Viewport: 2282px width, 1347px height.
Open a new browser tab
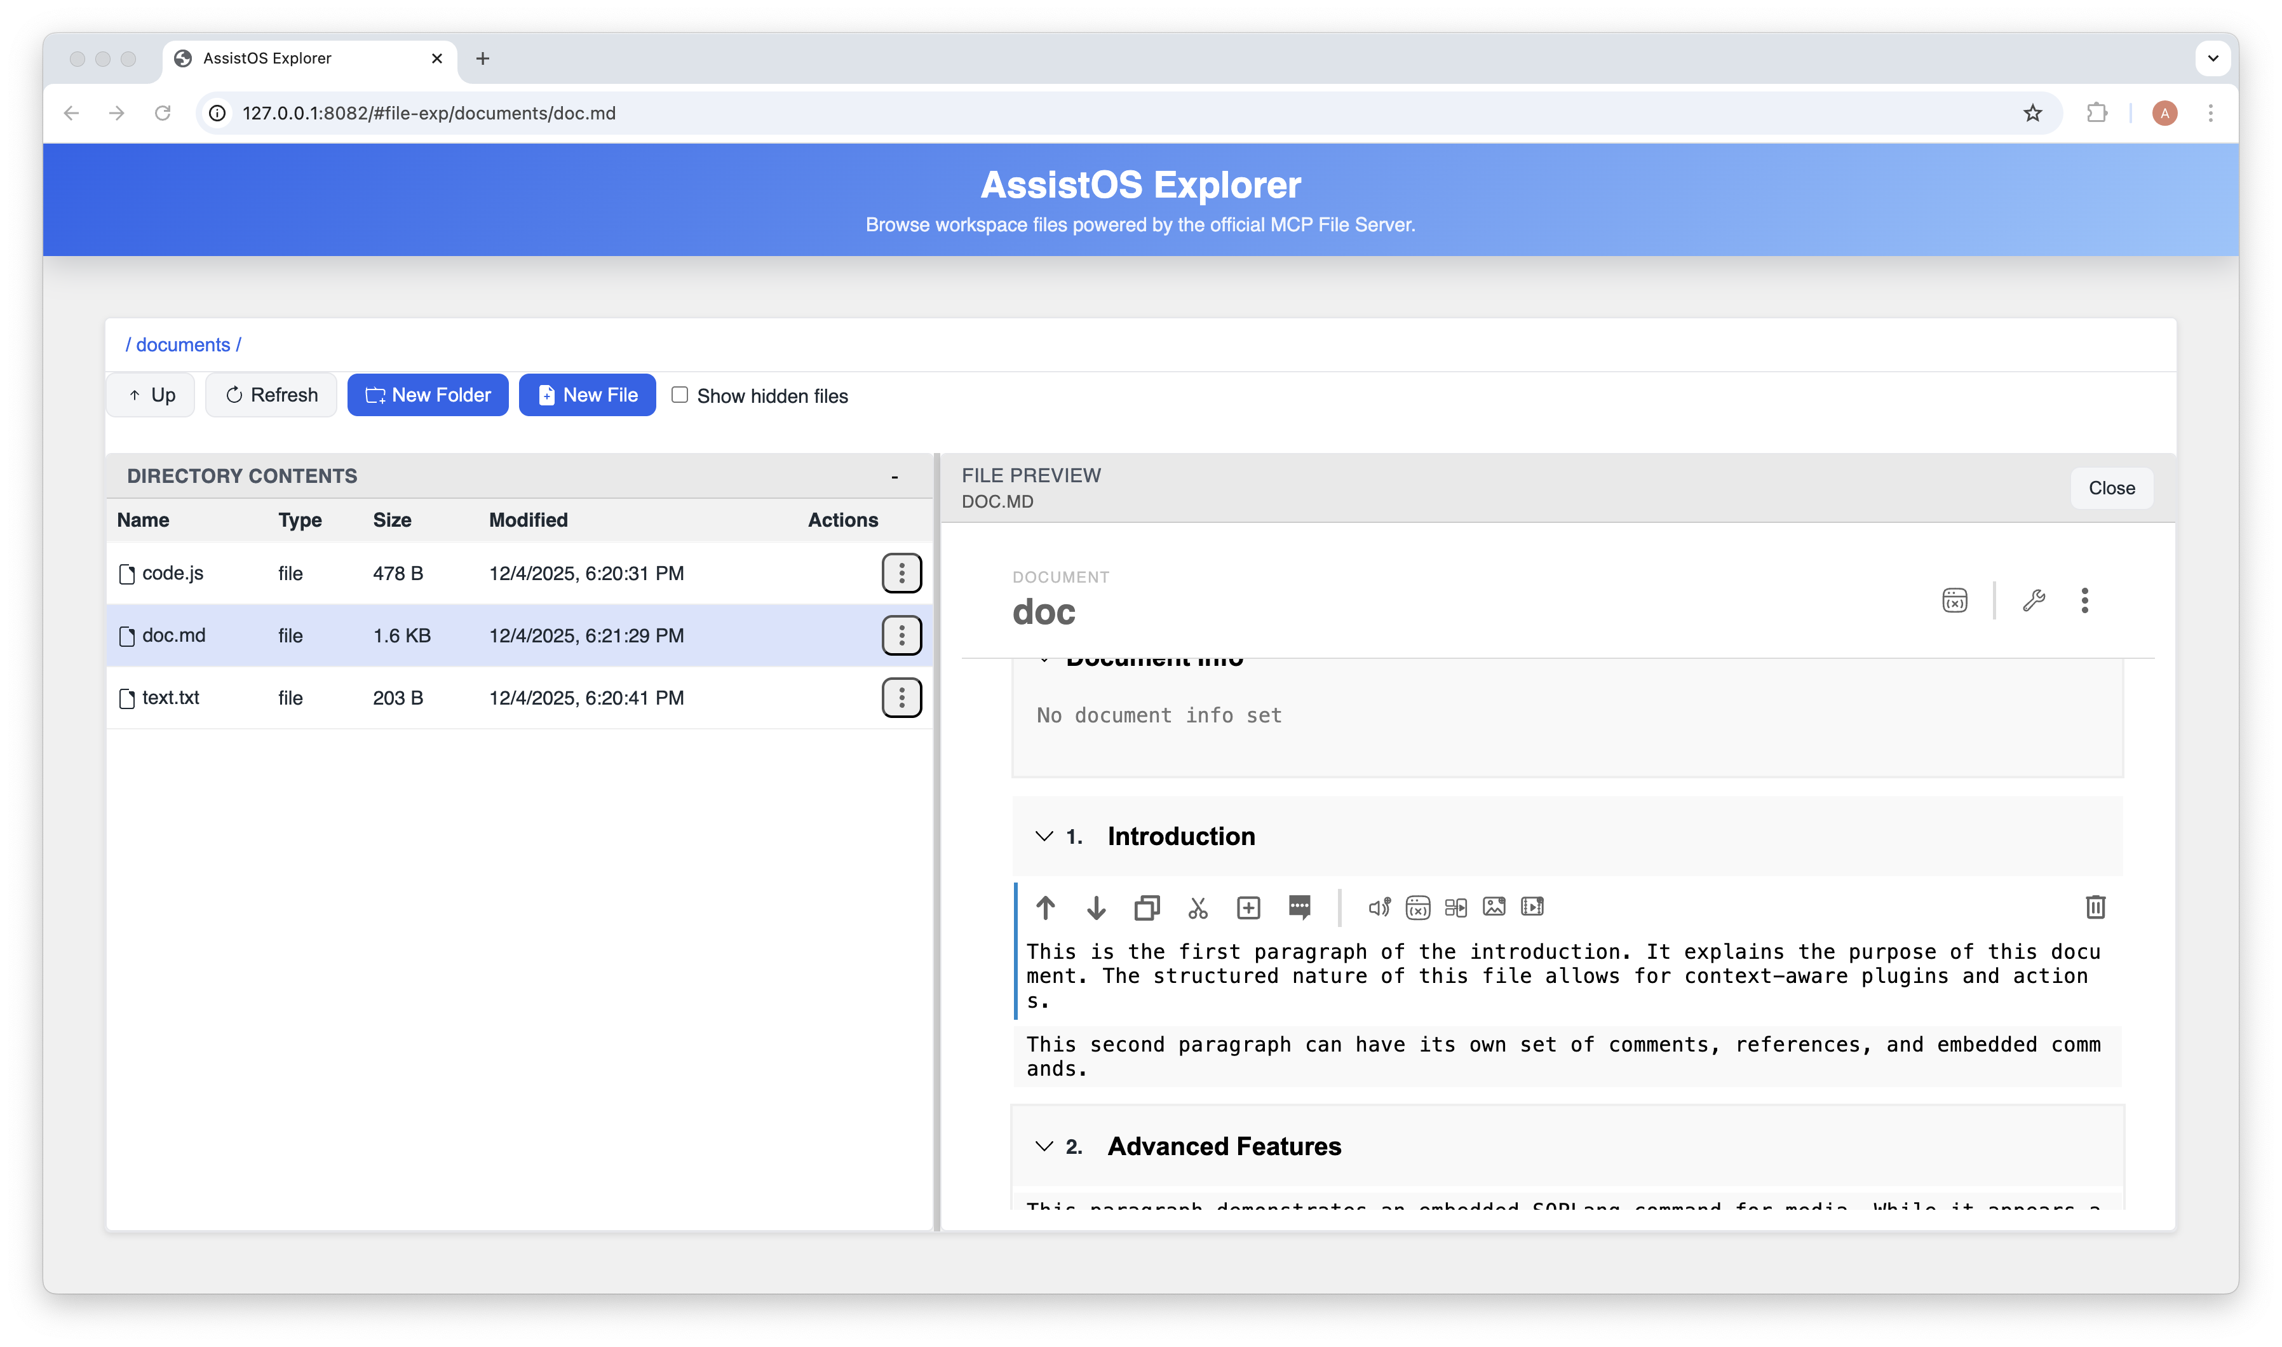[x=483, y=58]
